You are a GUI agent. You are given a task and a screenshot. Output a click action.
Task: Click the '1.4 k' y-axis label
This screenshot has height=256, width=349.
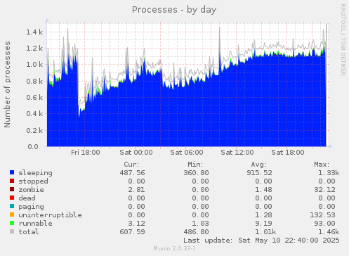[x=34, y=32]
